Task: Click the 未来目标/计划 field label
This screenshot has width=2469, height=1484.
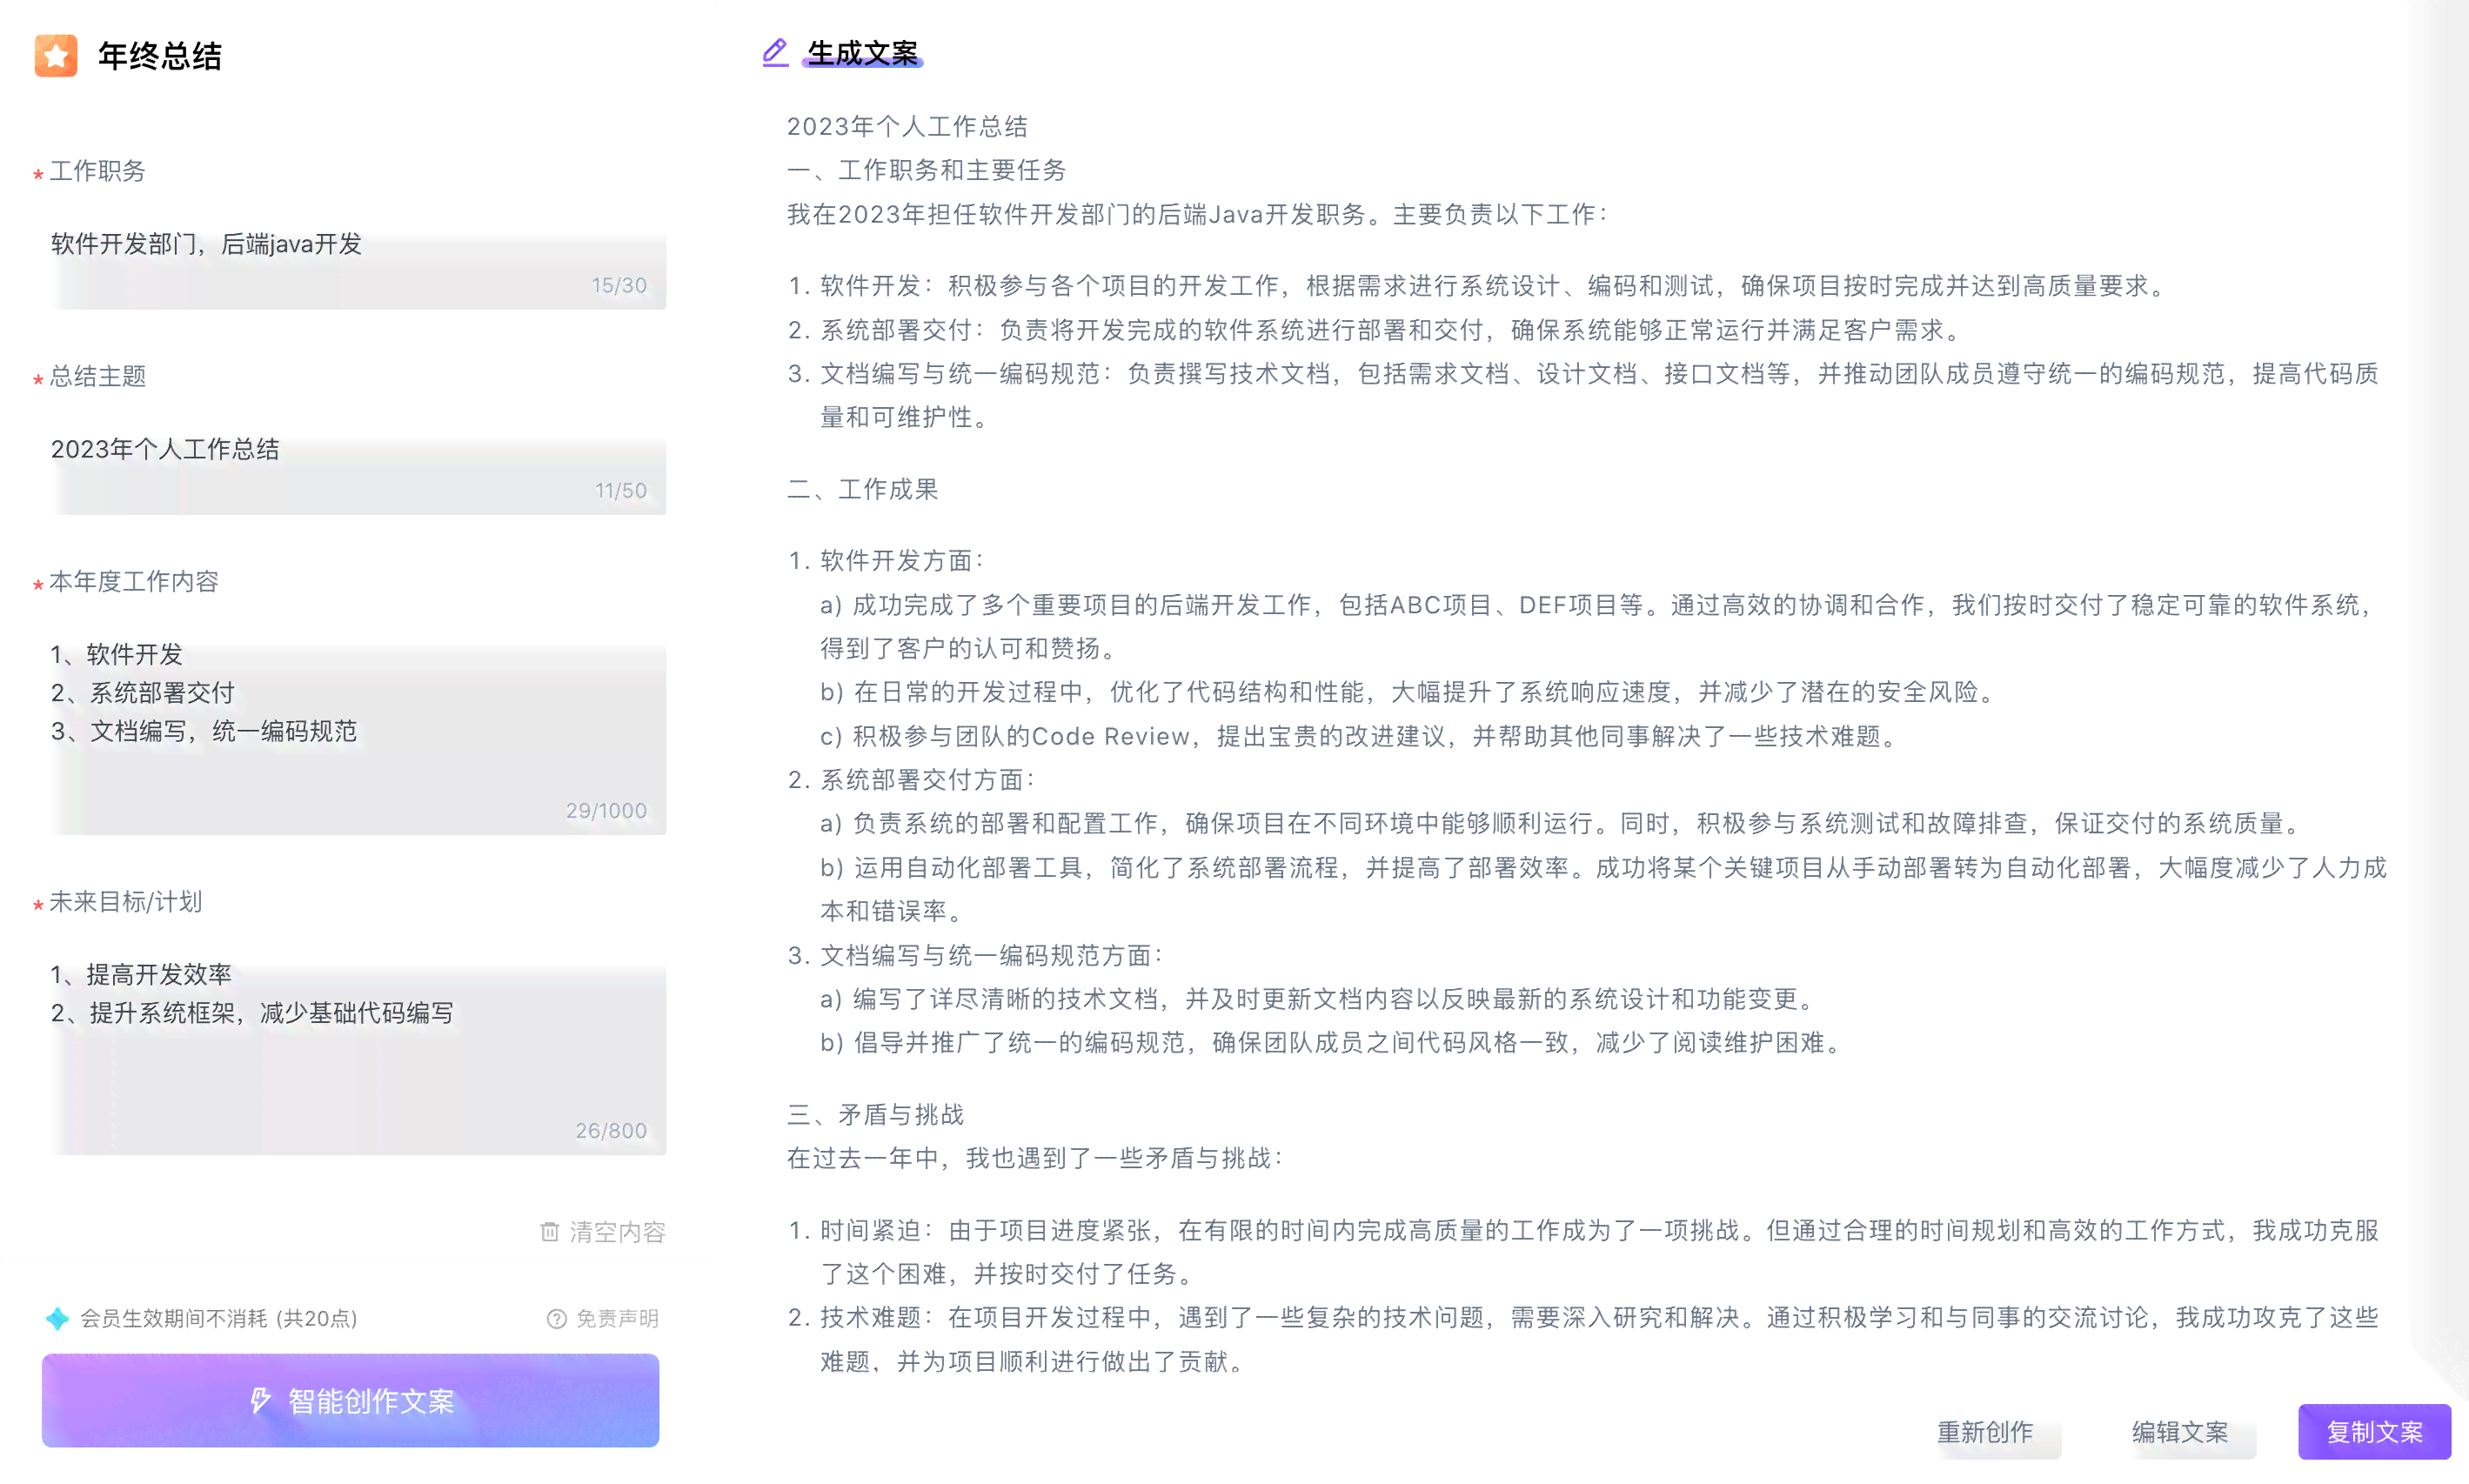Action: click(125, 901)
